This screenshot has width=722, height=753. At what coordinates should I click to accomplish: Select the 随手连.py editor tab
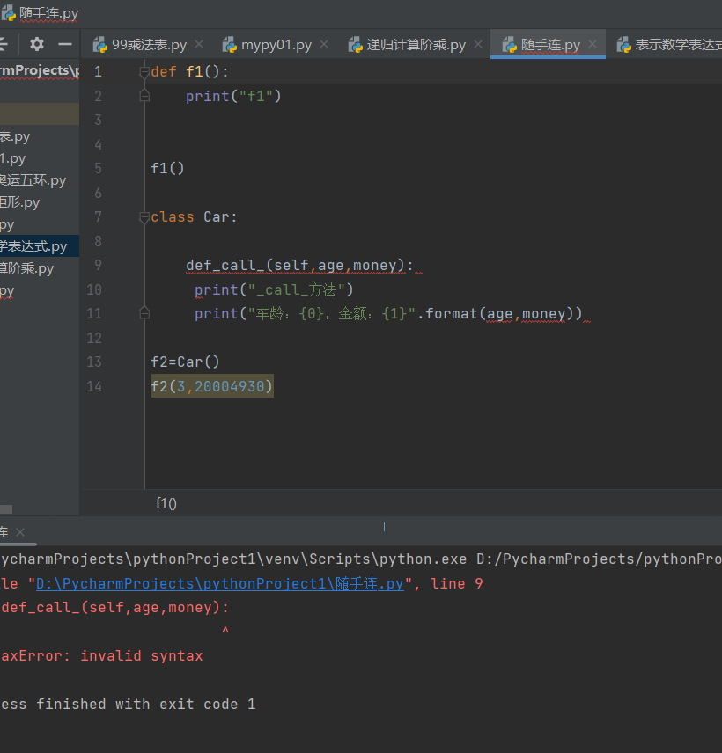tap(550, 45)
